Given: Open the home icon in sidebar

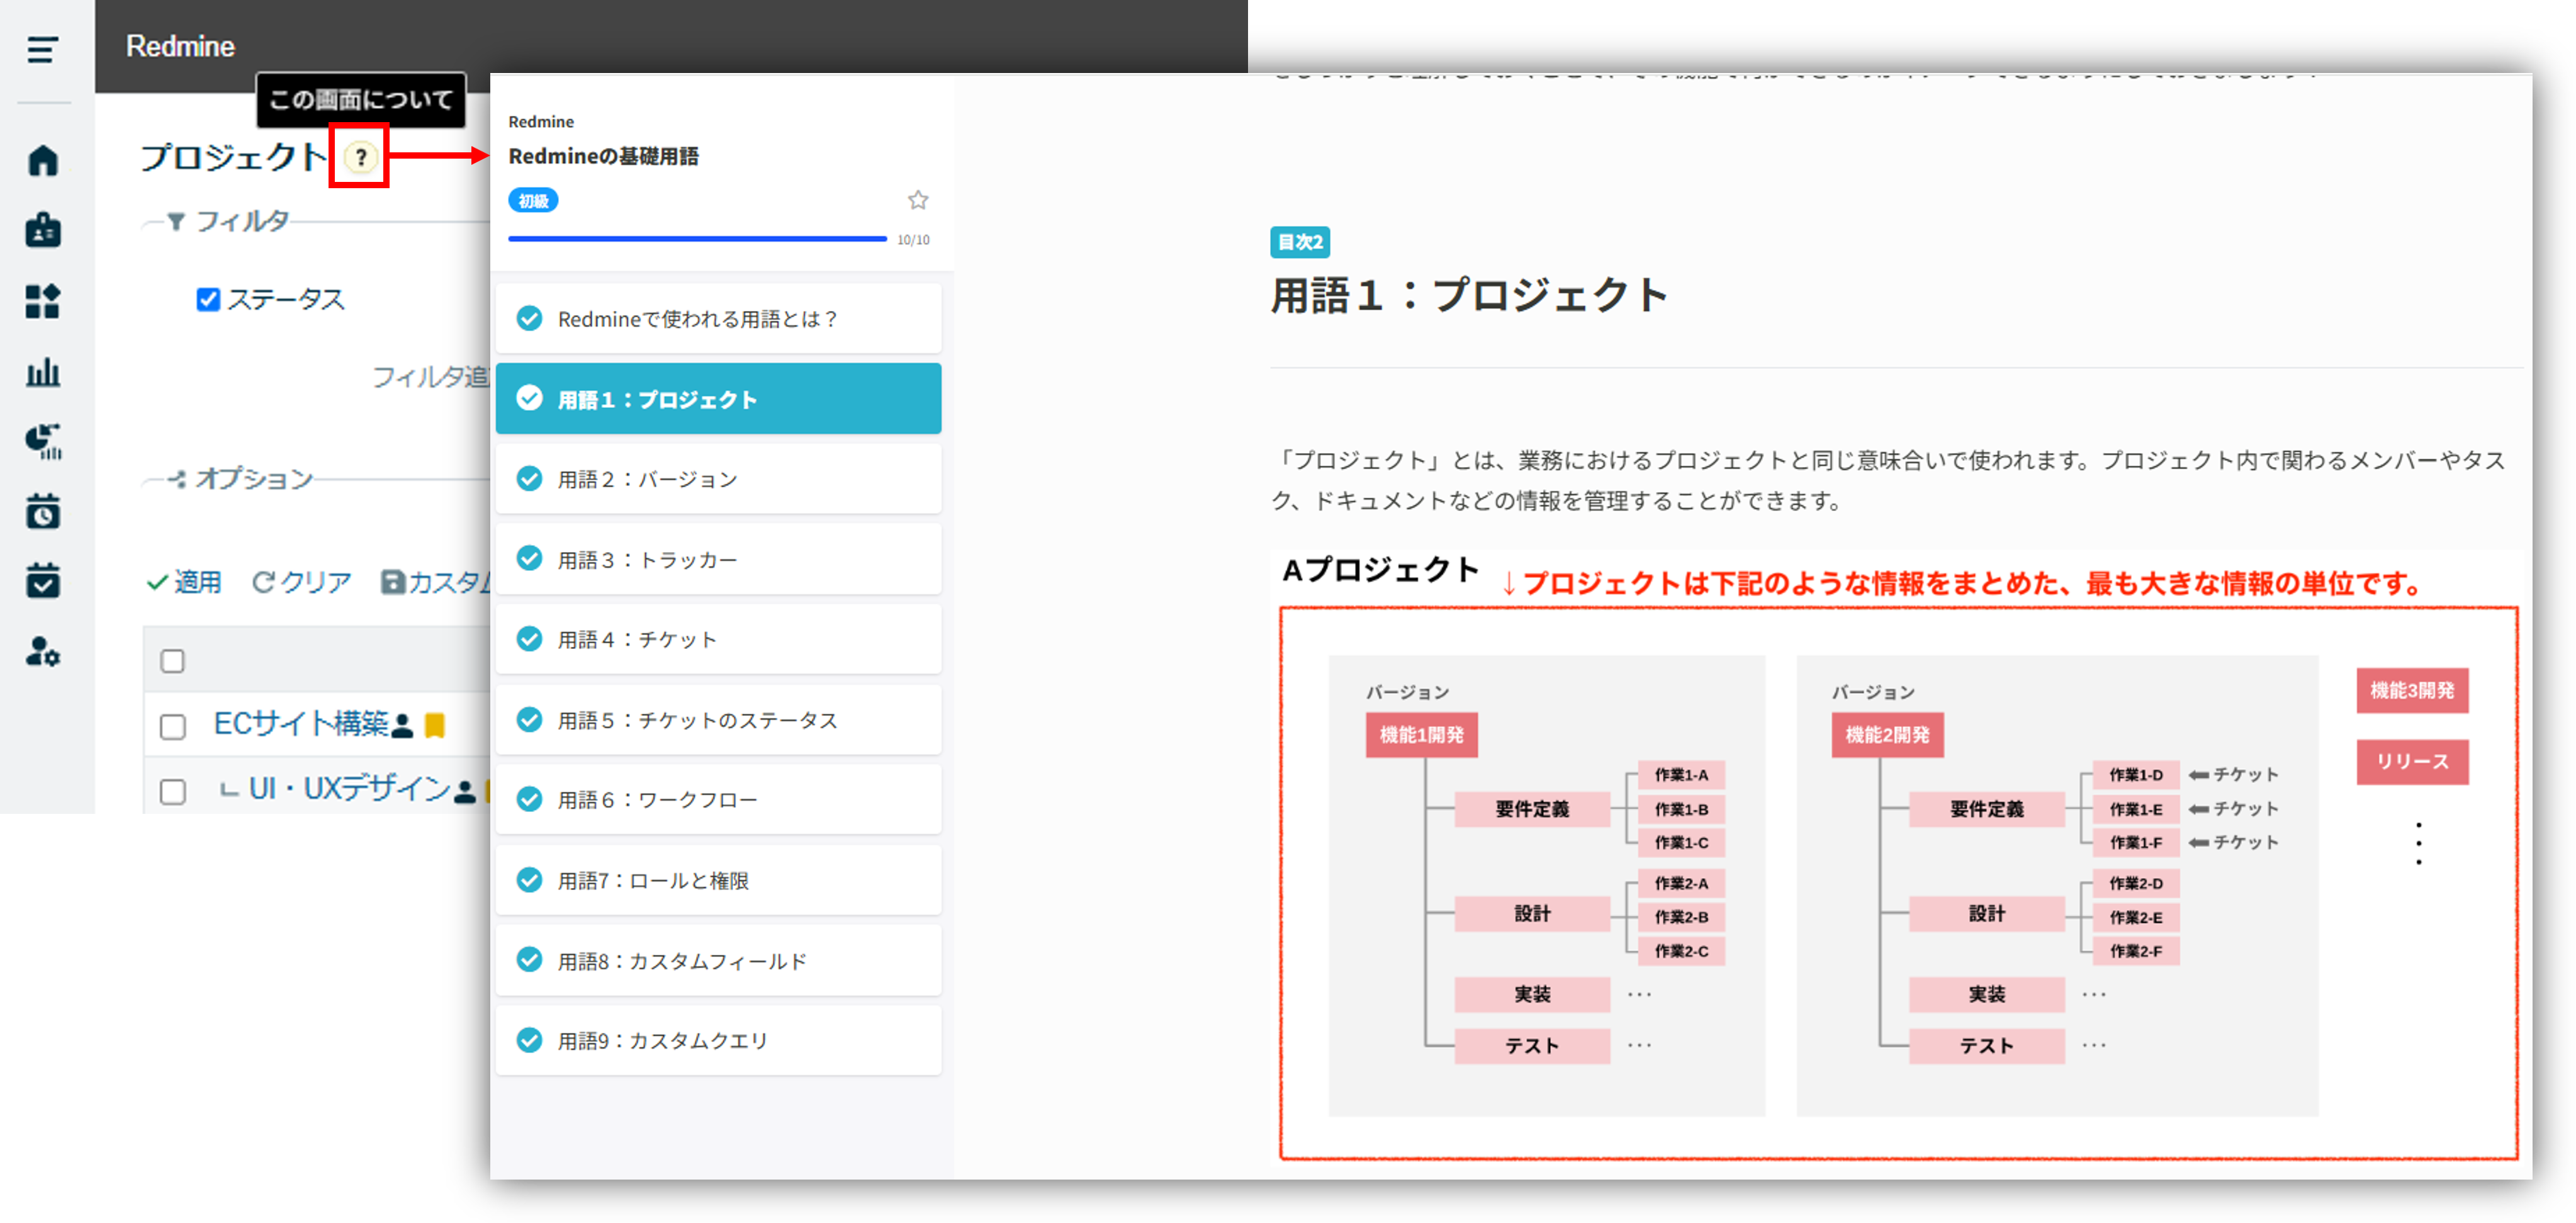Looking at the screenshot, I should coord(43,160).
